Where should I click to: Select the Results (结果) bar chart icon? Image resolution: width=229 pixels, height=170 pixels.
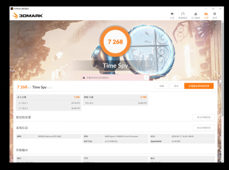click(x=206, y=14)
